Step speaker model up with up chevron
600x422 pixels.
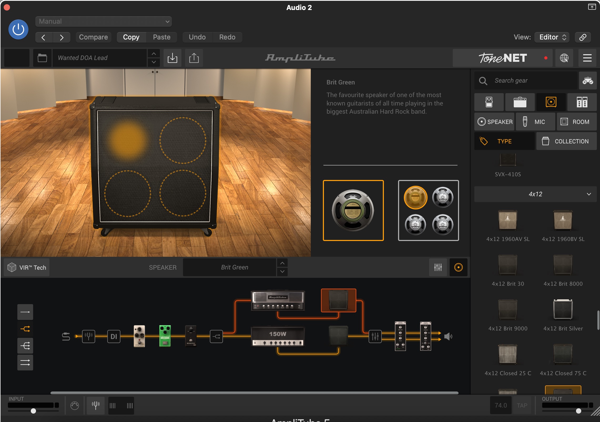[x=282, y=263]
